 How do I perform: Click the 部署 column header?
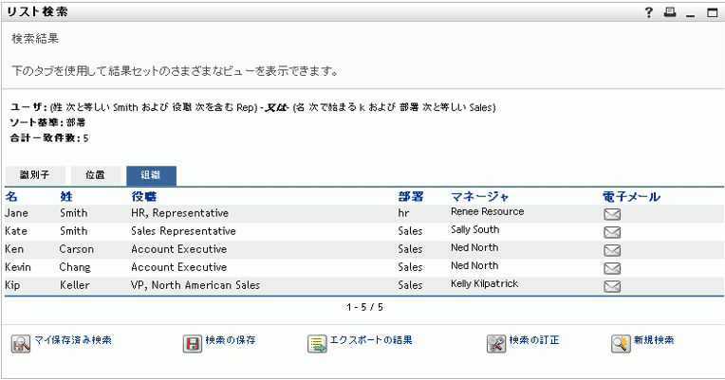411,196
